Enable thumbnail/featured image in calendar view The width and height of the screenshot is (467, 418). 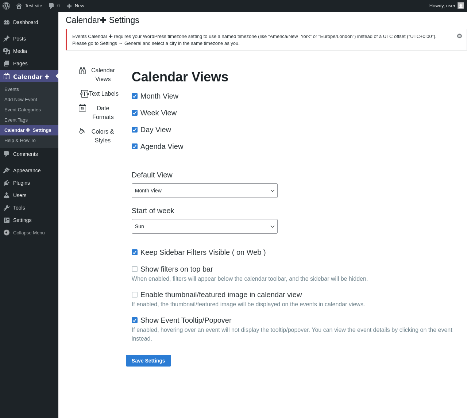[135, 295]
